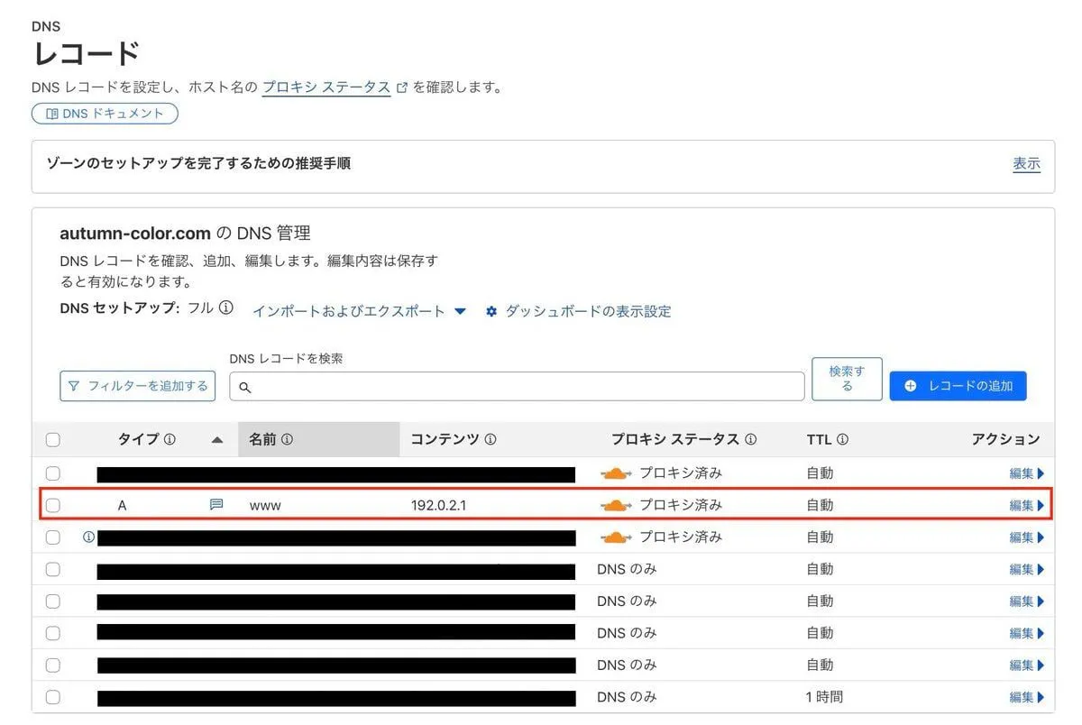Click info icon beside DNS セットアップ フル
Screen dimensions: 1082x725
(x=226, y=307)
